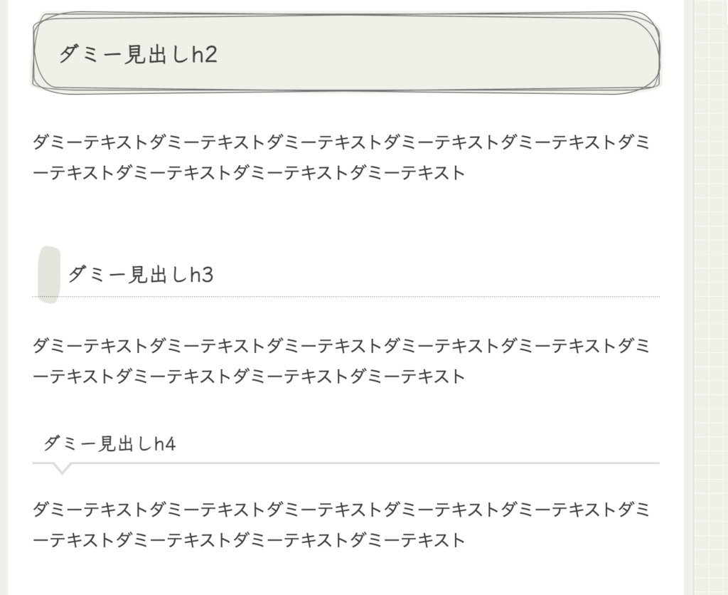Click the first paragraph line under the h3 heading

coord(341,346)
